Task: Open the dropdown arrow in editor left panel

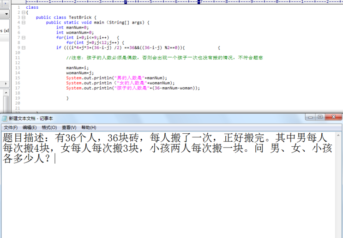Action: (x=6, y=14)
